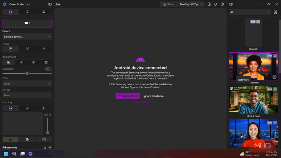Expand the Meetings (720p) resolution dropdown

191,4
